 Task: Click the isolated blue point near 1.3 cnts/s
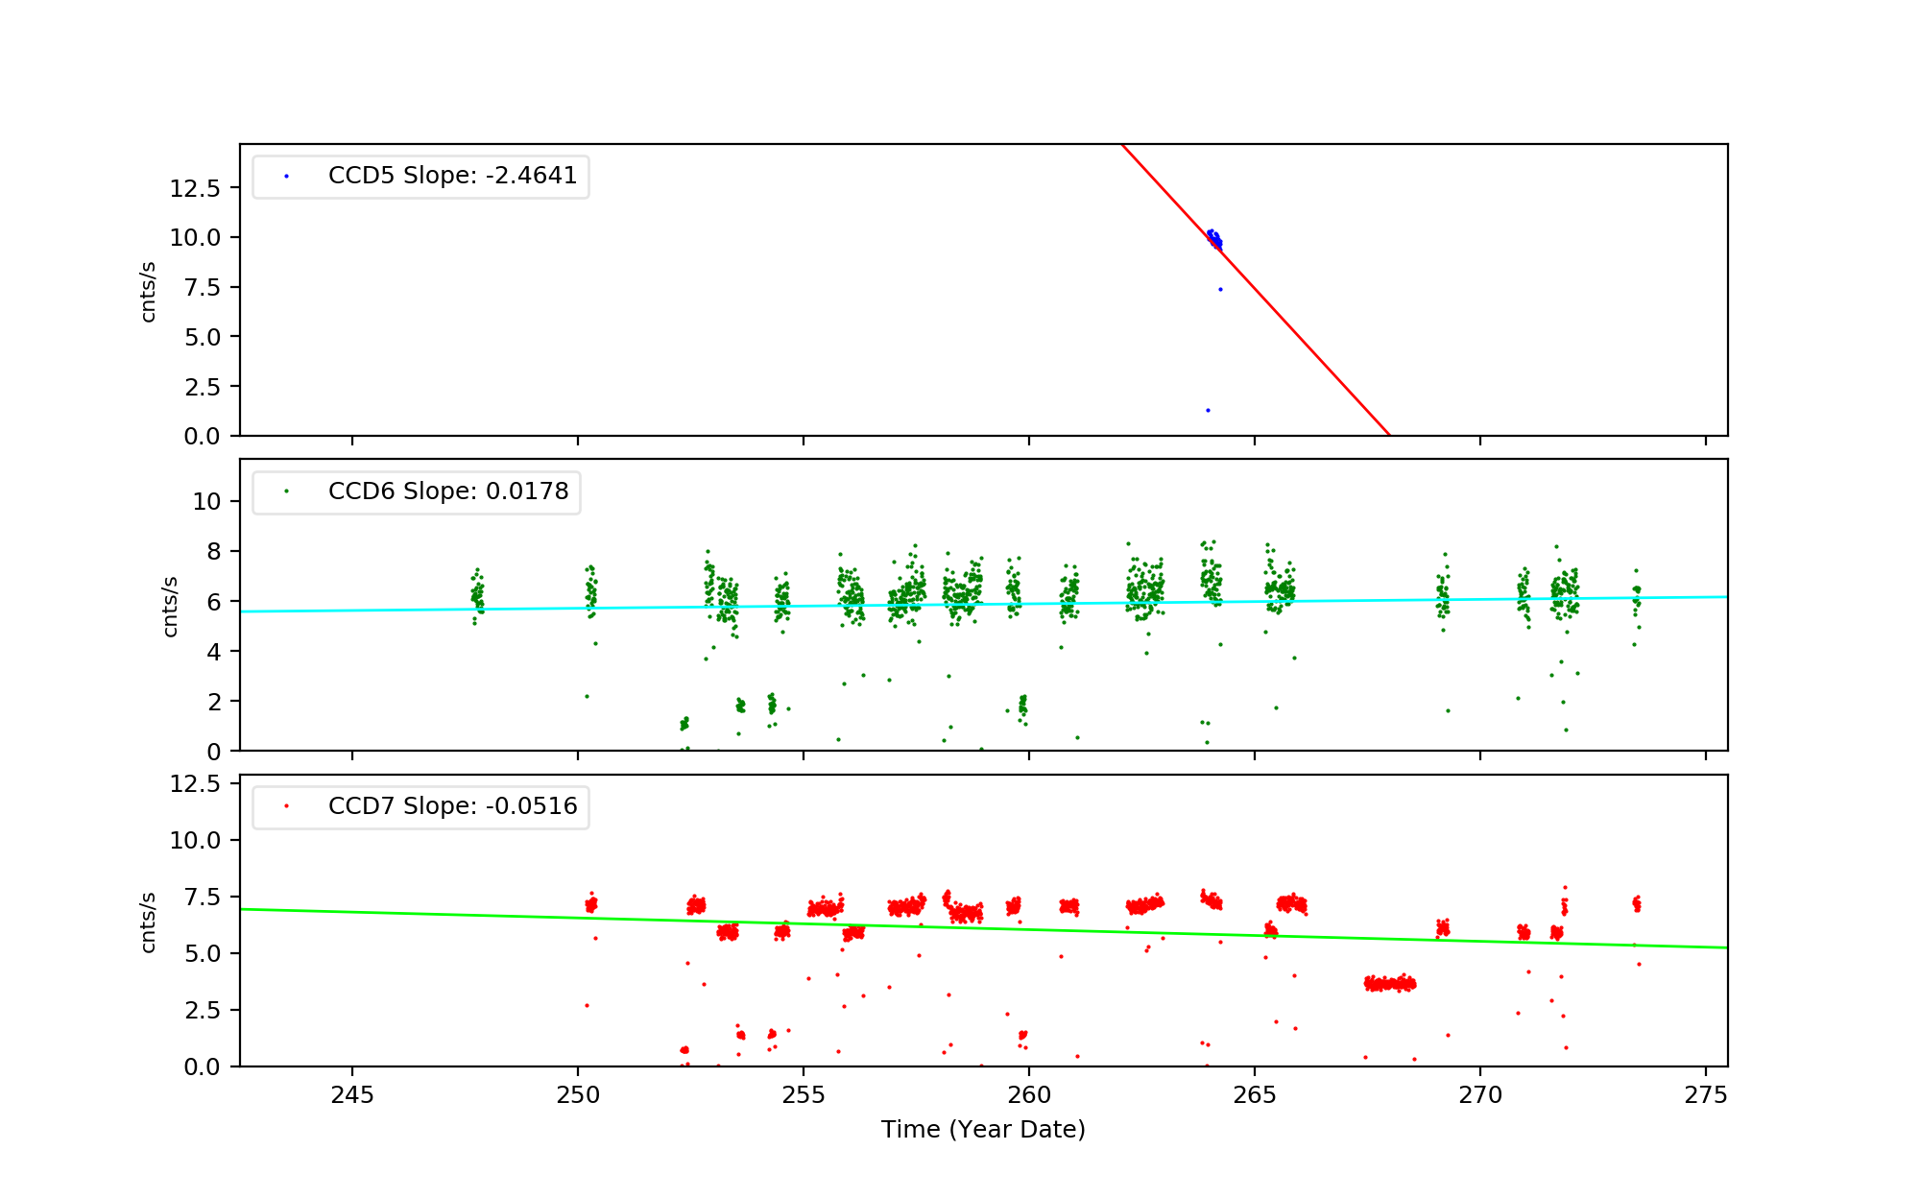pos(1208,411)
